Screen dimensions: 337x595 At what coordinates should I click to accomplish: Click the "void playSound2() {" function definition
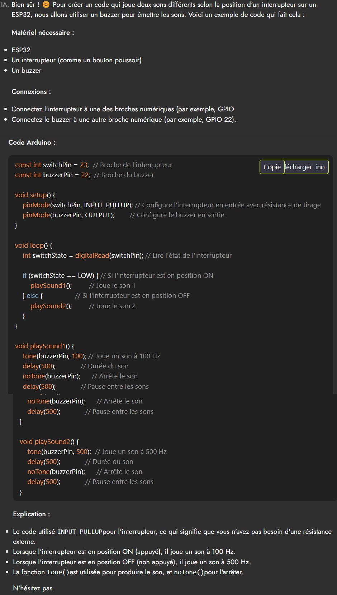(x=49, y=442)
